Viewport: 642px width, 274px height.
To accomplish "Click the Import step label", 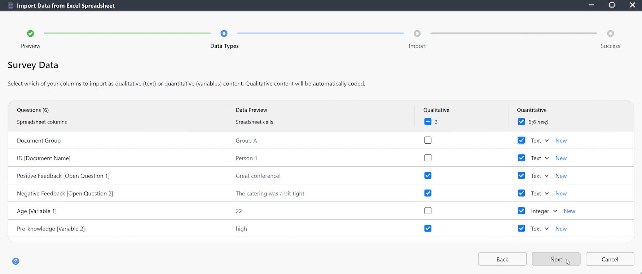I will [x=417, y=46].
